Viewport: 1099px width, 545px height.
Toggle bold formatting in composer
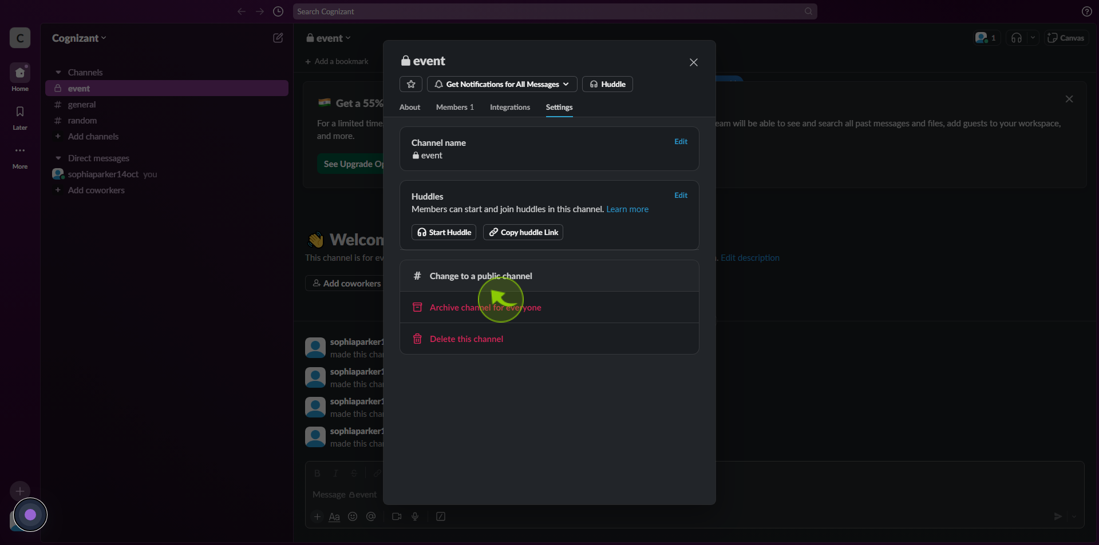(317, 474)
